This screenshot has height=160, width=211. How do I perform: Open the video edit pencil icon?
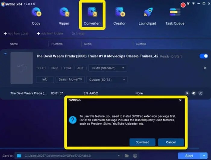pyautogui.click(x=201, y=93)
